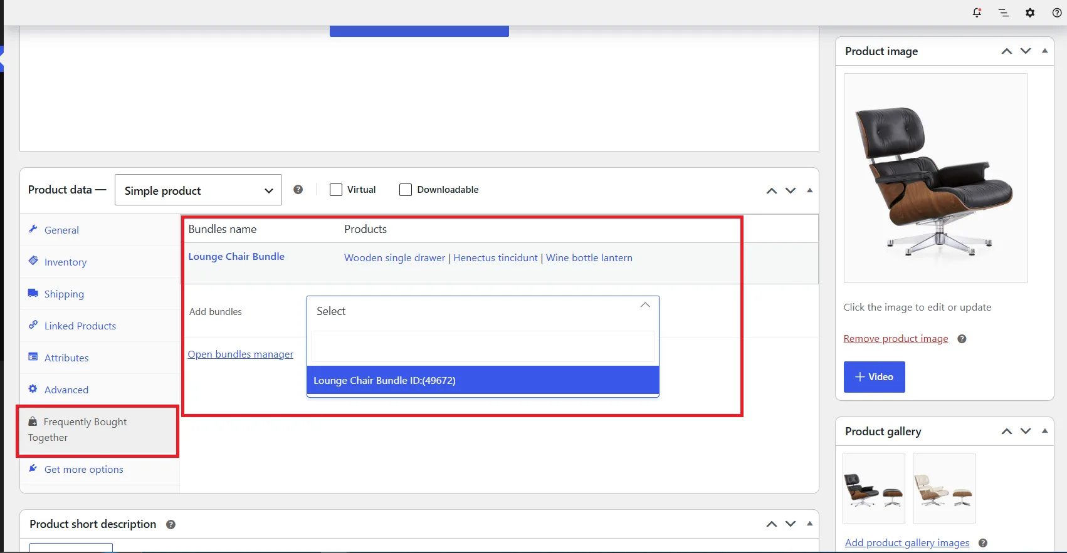Click help icon beside Product short description
The image size is (1067, 553).
[x=171, y=525]
